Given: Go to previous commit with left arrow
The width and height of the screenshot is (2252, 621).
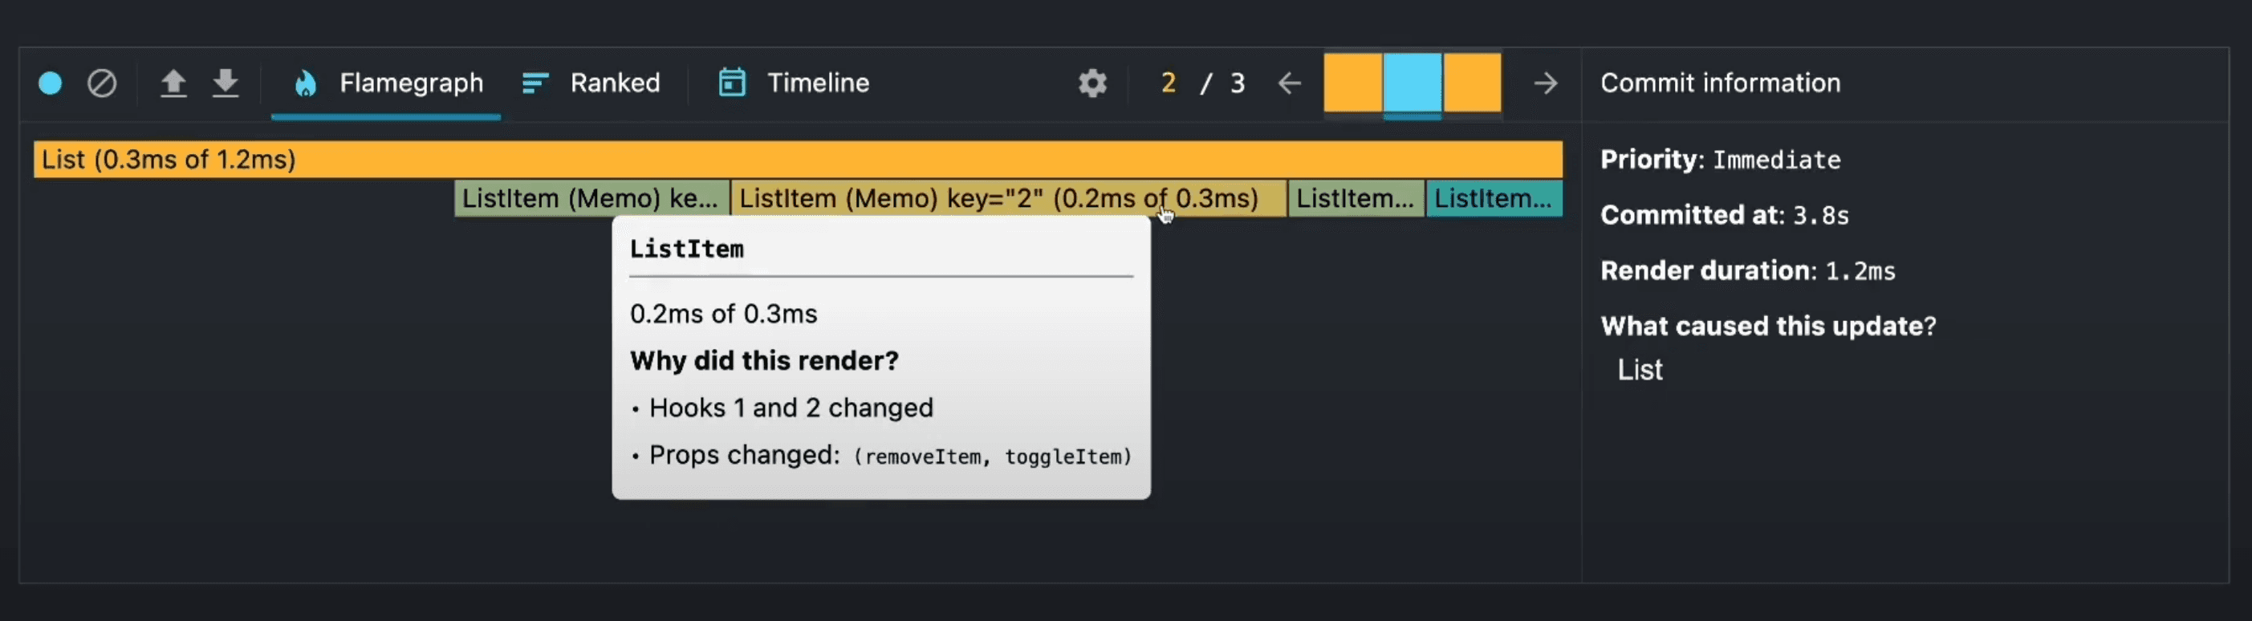Looking at the screenshot, I should pyautogui.click(x=1290, y=83).
